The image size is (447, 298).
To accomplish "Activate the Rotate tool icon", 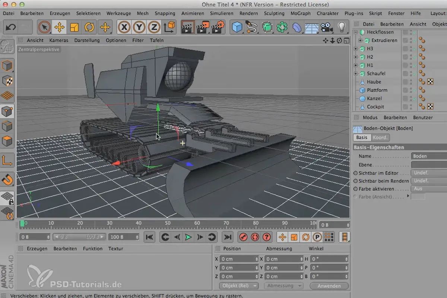I will [89, 27].
